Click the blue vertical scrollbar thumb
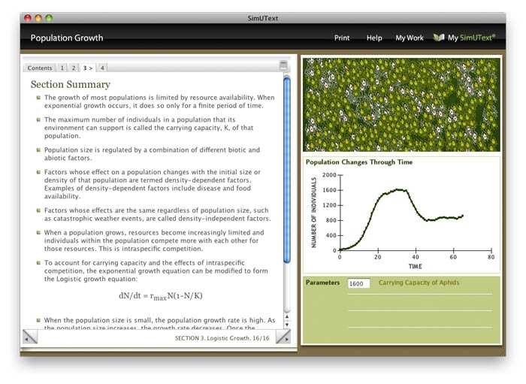 point(286,169)
